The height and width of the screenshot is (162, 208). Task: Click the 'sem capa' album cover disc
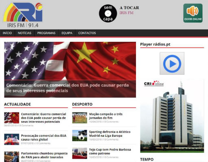click(x=108, y=13)
